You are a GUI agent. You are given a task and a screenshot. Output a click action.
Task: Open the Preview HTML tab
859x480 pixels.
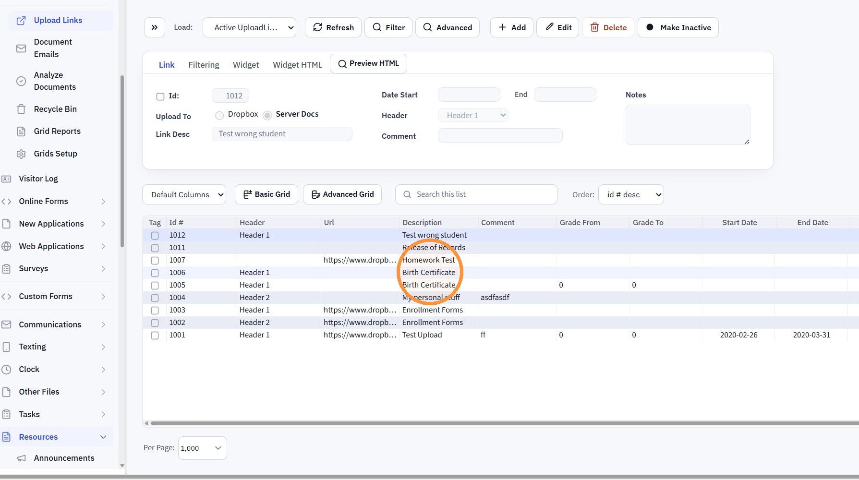pos(368,63)
